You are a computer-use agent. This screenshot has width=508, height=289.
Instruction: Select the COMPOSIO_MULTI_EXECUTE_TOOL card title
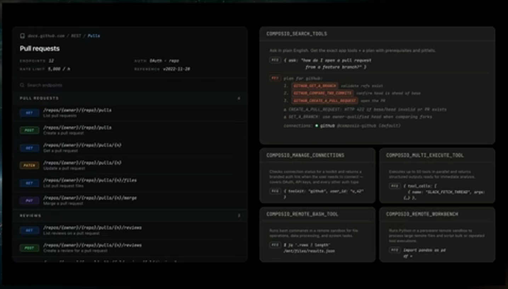[424, 155]
